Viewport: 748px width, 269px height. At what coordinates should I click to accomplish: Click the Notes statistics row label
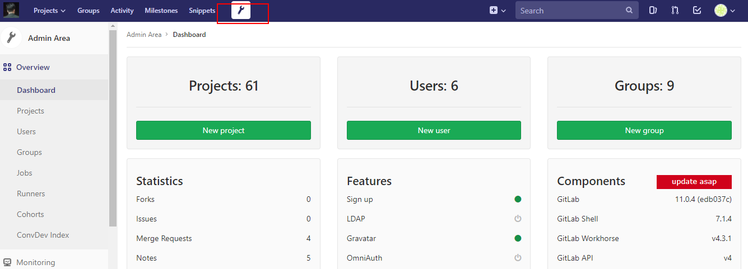coord(146,258)
